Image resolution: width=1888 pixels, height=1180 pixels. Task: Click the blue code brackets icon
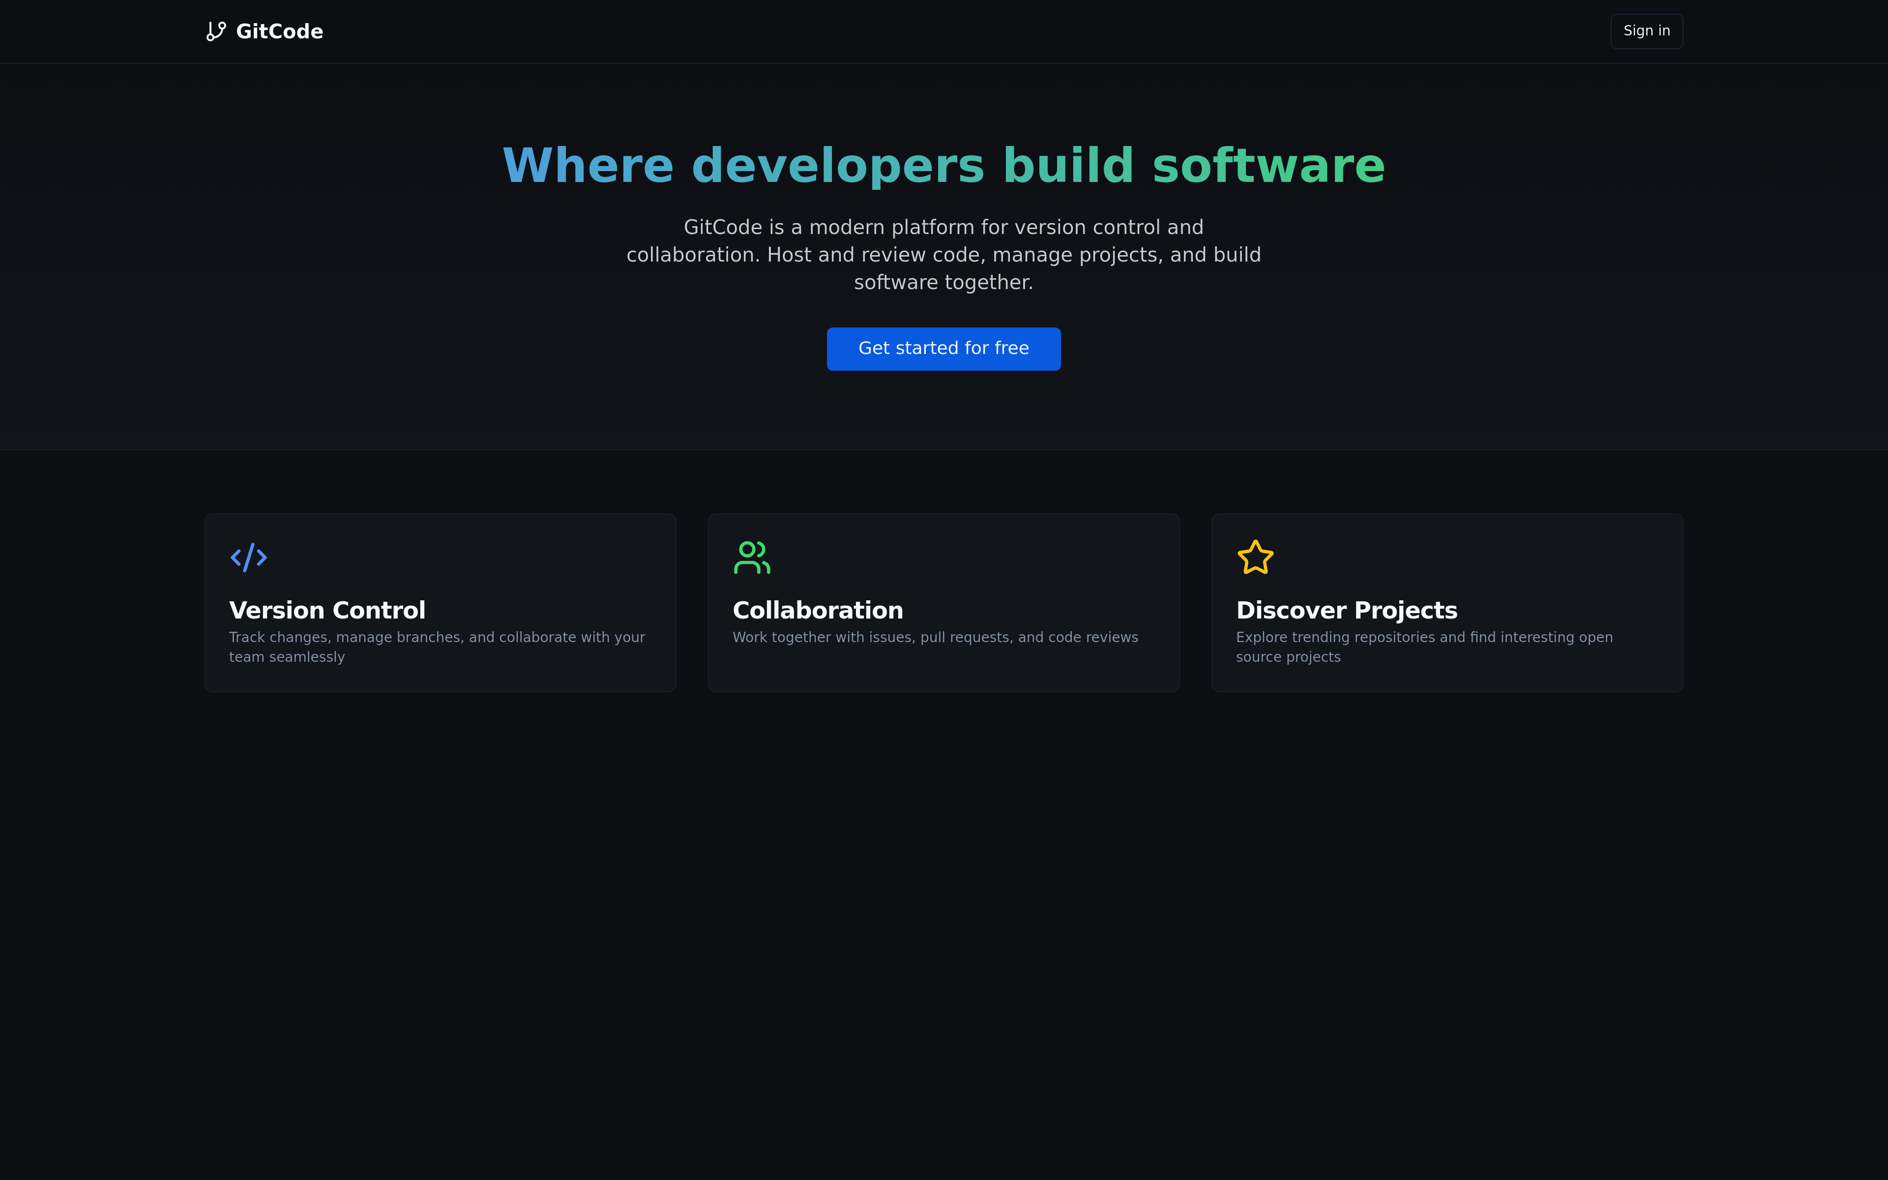tap(249, 557)
